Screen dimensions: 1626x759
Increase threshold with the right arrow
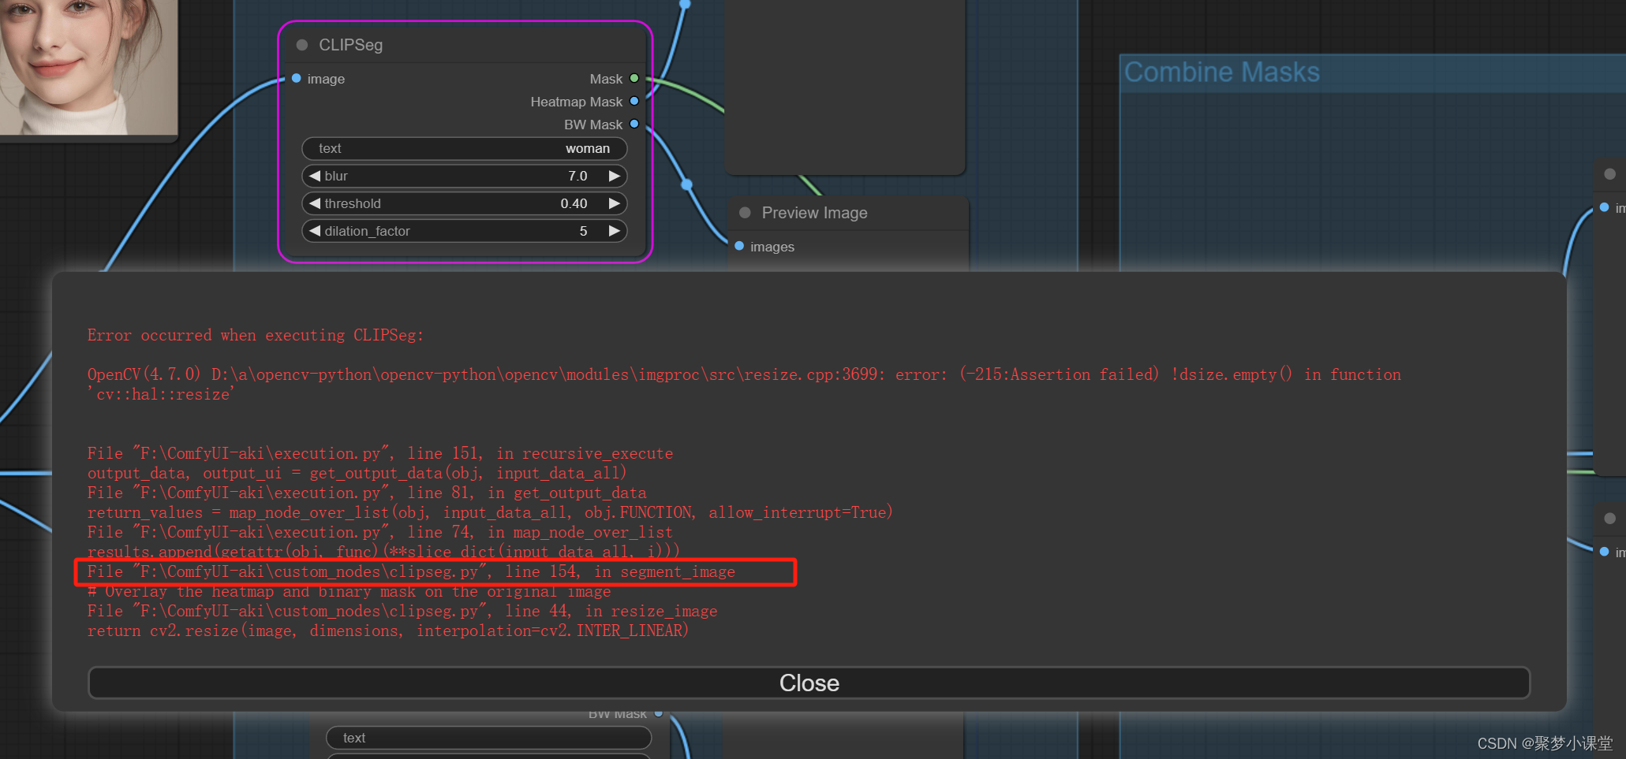coord(615,203)
